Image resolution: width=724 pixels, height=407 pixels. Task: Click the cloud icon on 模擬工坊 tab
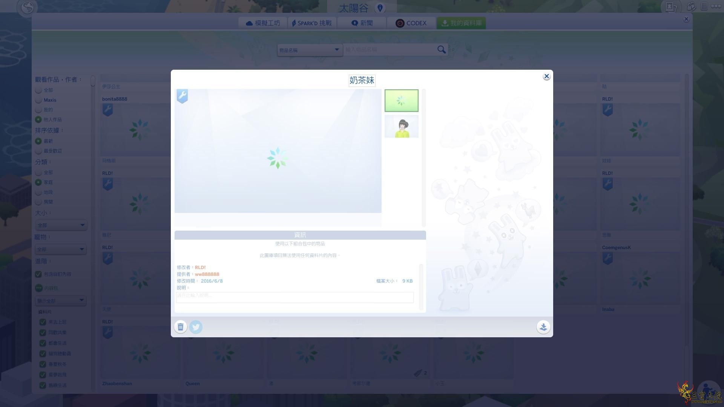point(249,23)
